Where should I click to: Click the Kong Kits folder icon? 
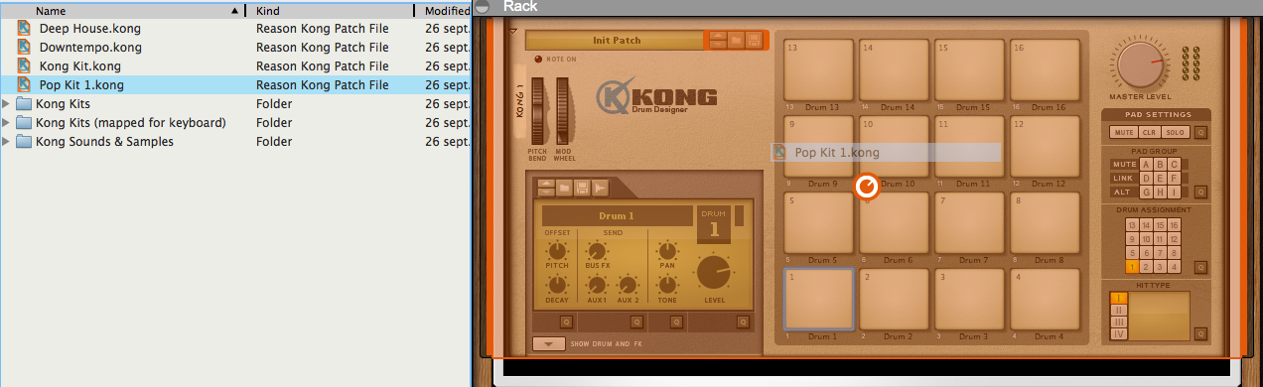24,104
